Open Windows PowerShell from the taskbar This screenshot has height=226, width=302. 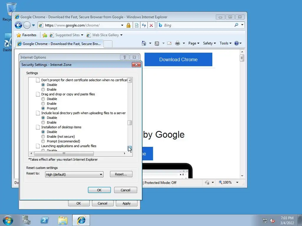(45, 220)
